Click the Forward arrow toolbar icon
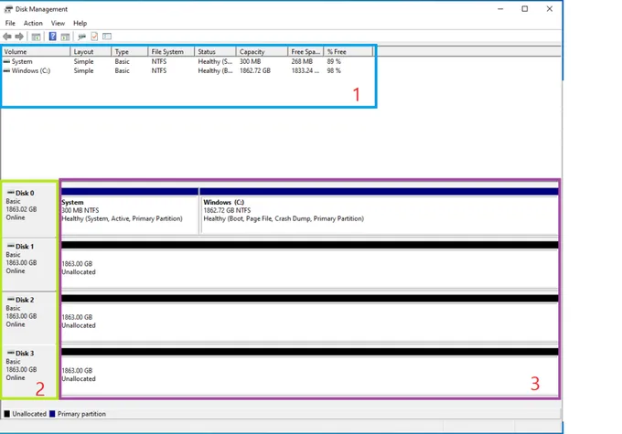622x434 pixels. [19, 37]
